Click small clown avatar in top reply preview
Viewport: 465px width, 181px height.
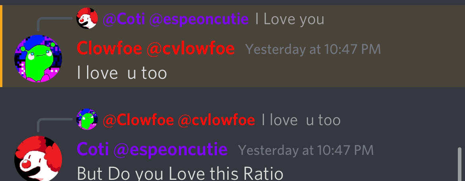pyautogui.click(x=87, y=18)
